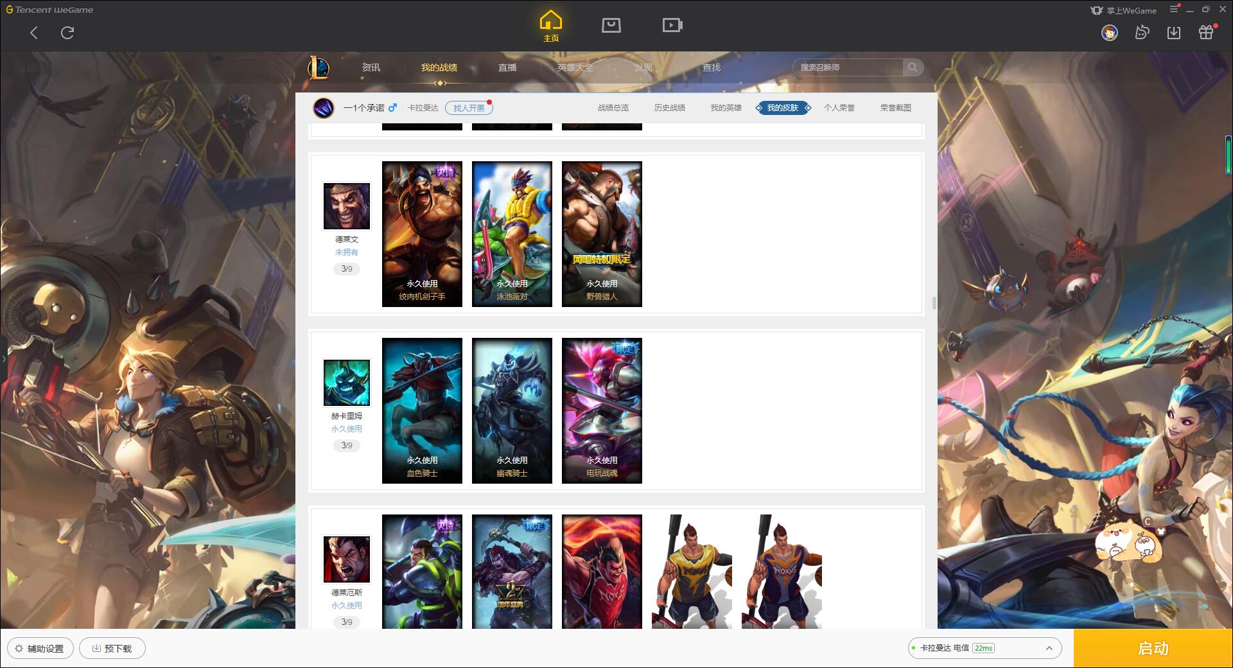Click the green window scrollbar thumb

point(1229,155)
